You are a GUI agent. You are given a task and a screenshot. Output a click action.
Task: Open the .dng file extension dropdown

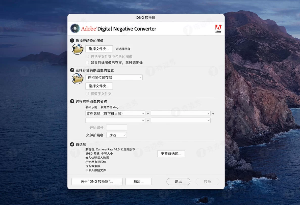tap(116, 135)
